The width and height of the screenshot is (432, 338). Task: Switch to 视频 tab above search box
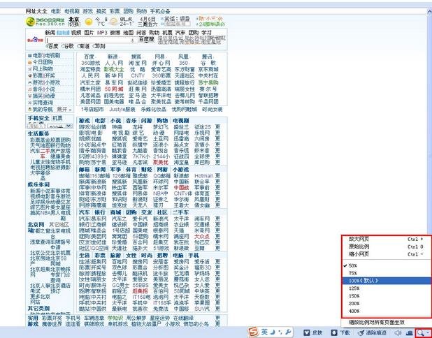click(76, 33)
